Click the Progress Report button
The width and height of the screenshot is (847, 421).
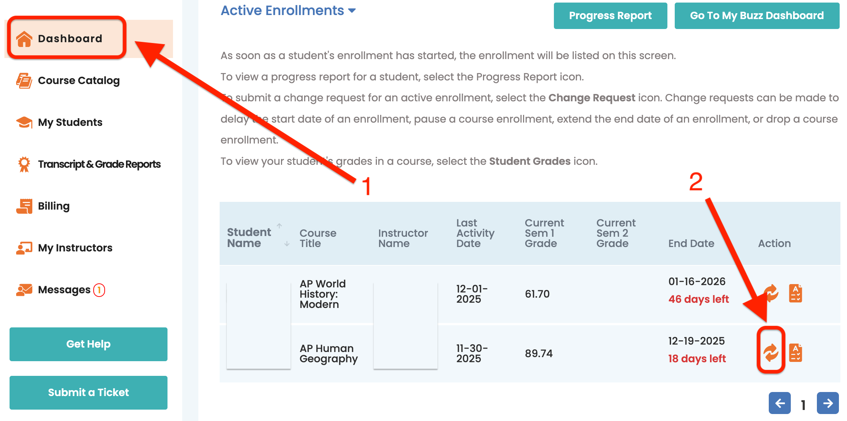click(x=610, y=16)
